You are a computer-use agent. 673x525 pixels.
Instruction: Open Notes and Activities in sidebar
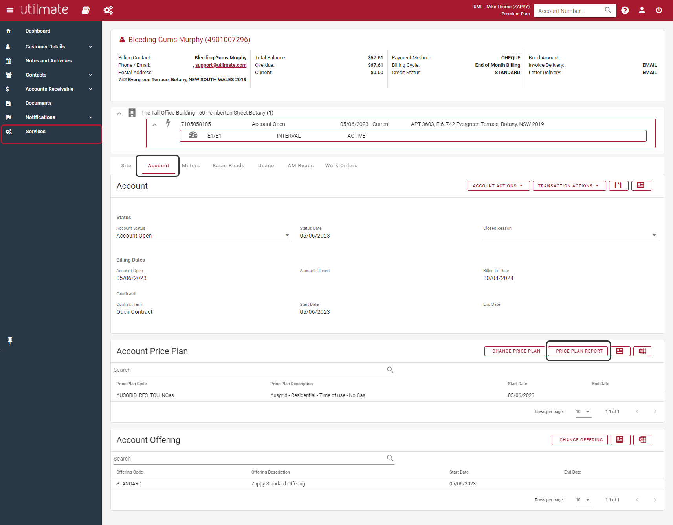click(x=48, y=61)
